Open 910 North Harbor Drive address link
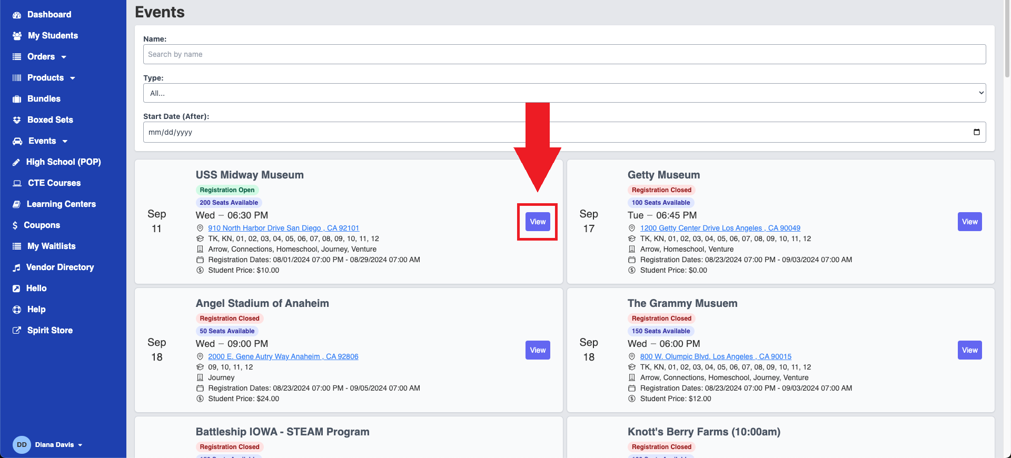The height and width of the screenshot is (458, 1011). click(x=283, y=228)
